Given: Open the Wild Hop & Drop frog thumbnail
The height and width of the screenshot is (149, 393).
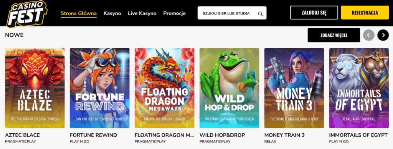Looking at the screenshot, I should 230,88.
